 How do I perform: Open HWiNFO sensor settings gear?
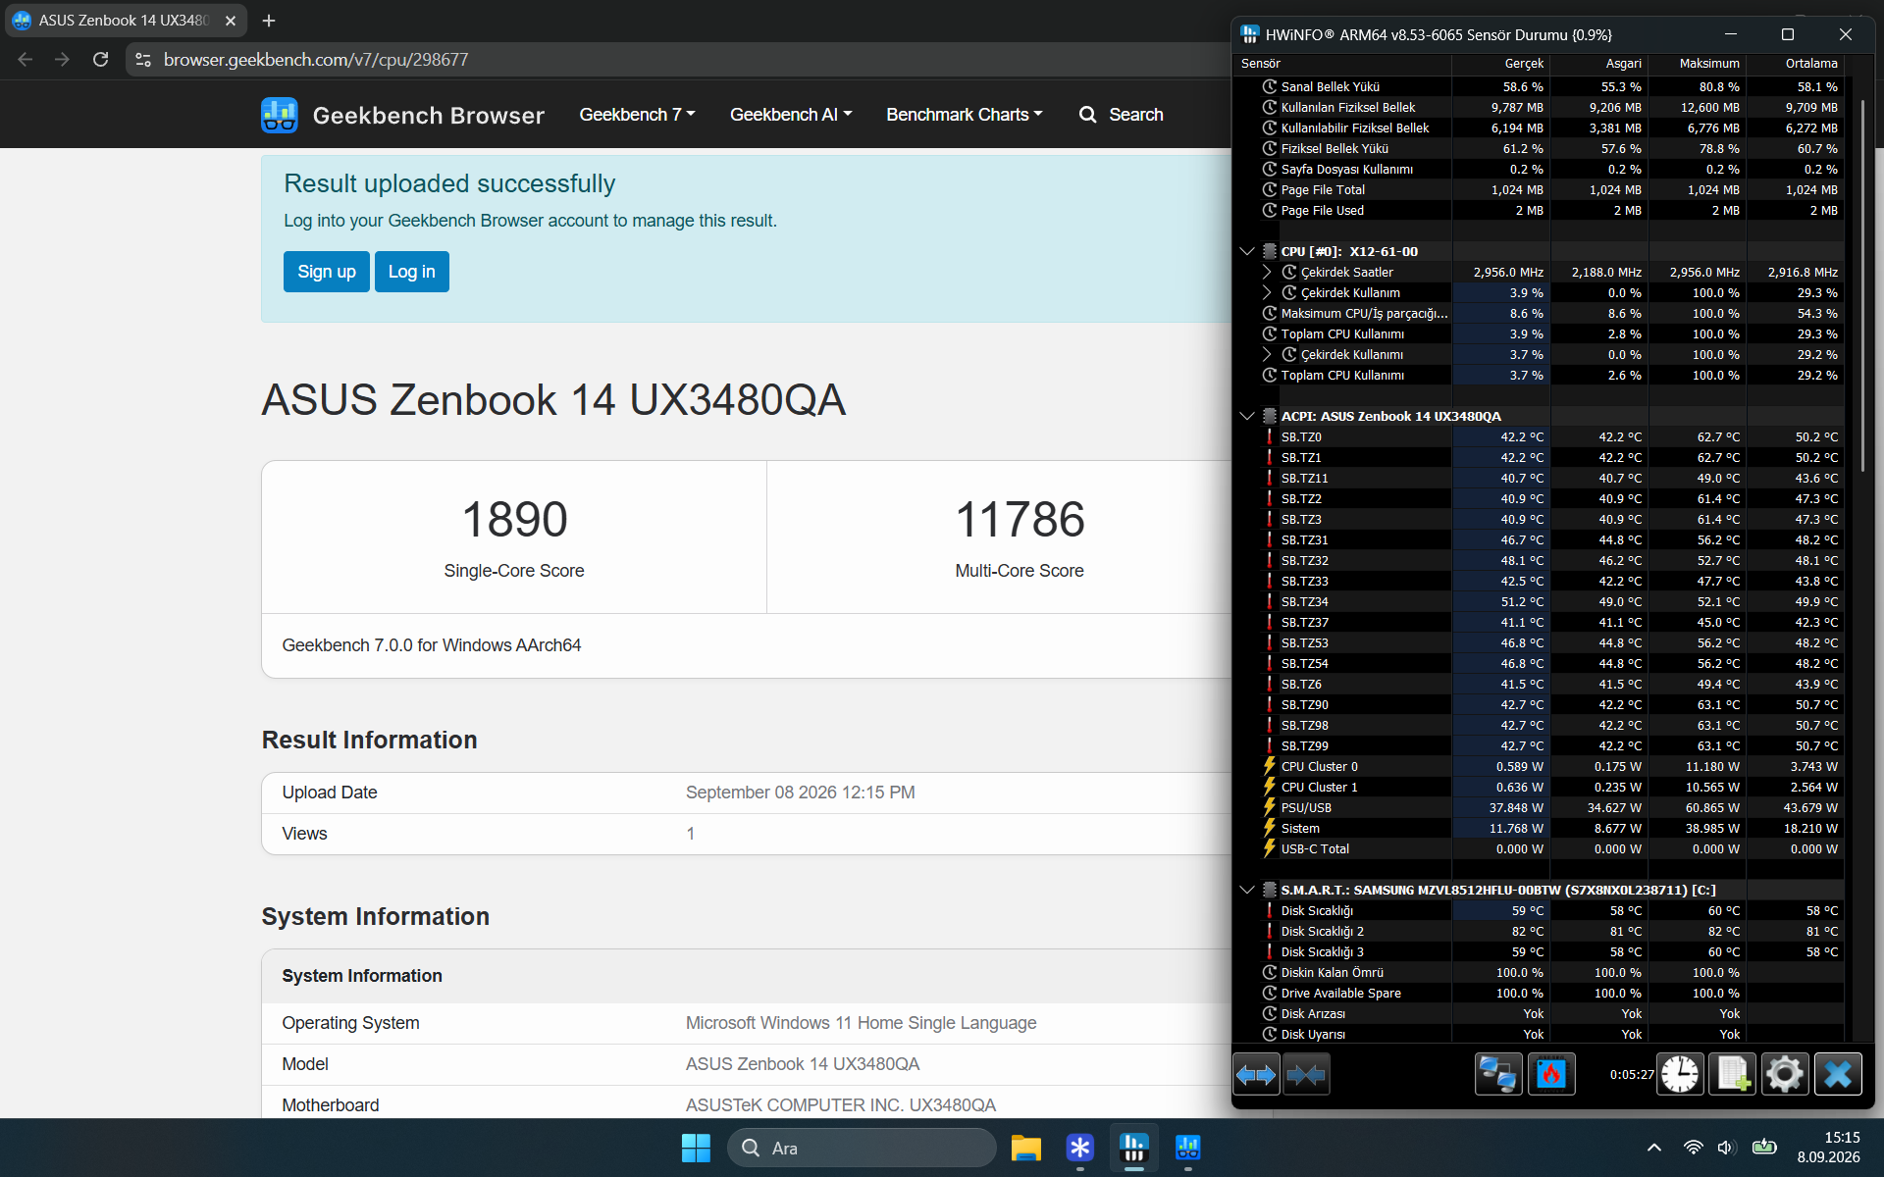1785,1075
